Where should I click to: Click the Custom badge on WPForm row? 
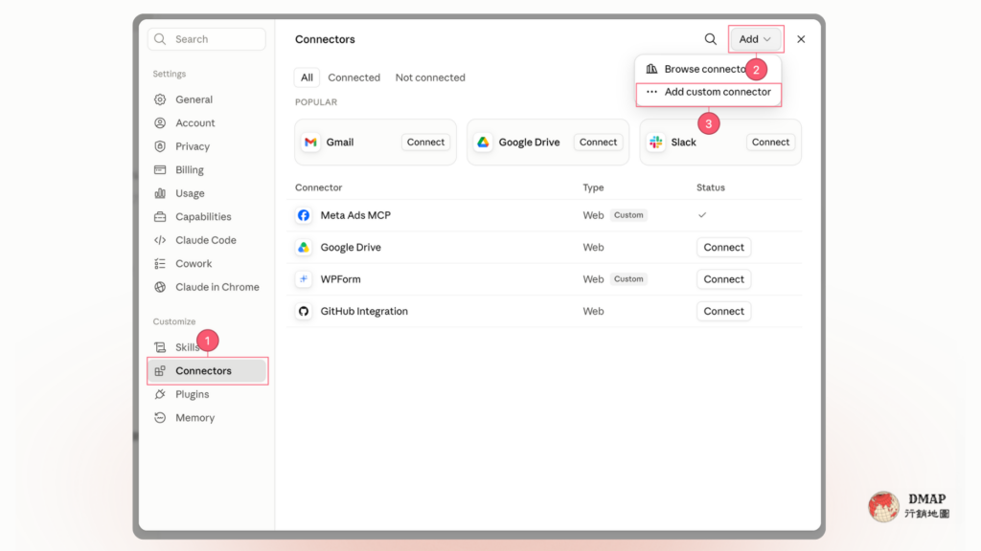point(628,279)
